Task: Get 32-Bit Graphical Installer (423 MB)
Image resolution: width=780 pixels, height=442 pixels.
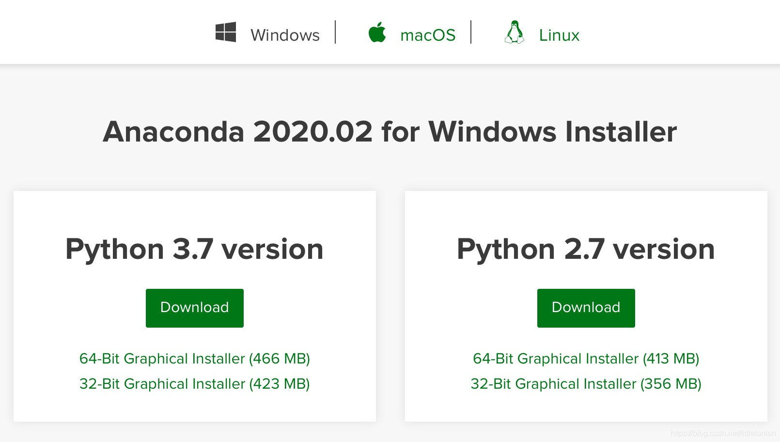Action: [195, 384]
